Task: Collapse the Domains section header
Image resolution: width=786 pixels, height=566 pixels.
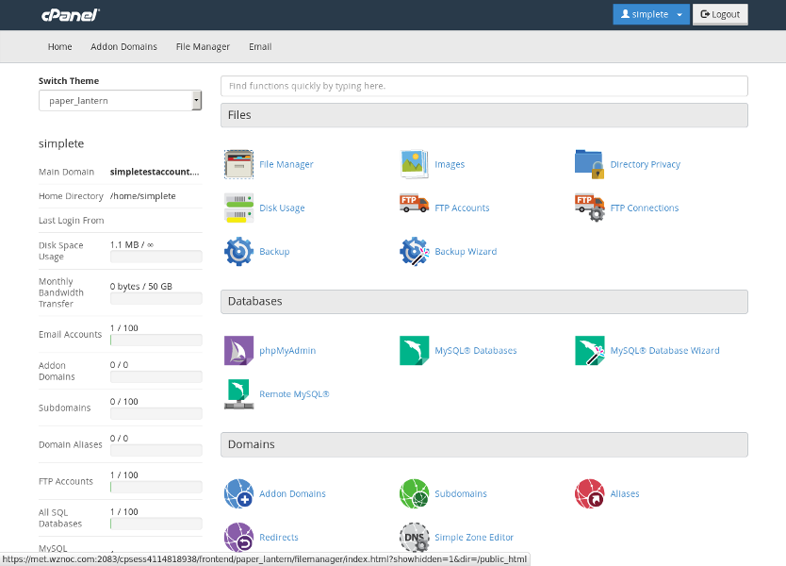Action: [x=484, y=444]
